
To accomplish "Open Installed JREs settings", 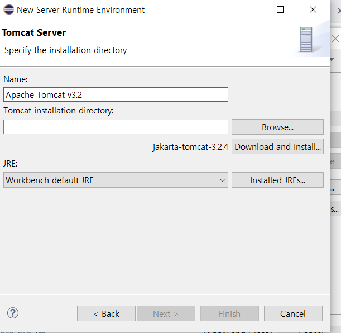I will (x=277, y=180).
